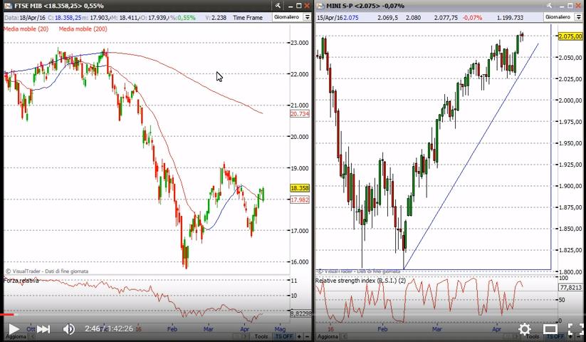Click the 8,82298 Forza relativa value label

point(300,314)
